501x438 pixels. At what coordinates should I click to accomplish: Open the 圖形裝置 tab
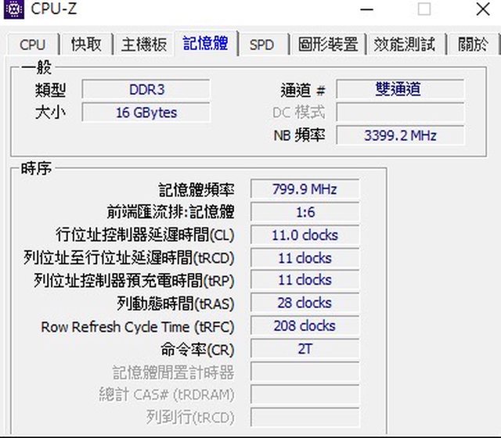[x=328, y=45]
